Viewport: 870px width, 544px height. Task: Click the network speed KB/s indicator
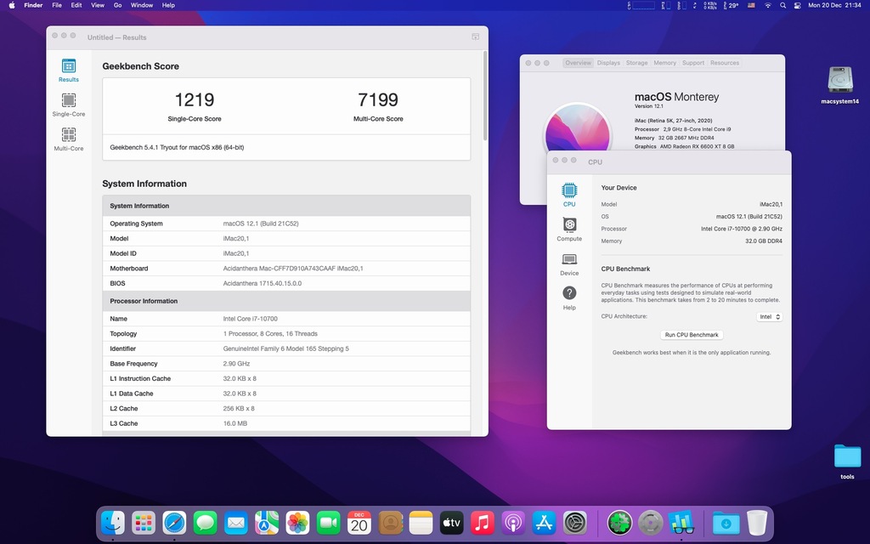tap(710, 5)
